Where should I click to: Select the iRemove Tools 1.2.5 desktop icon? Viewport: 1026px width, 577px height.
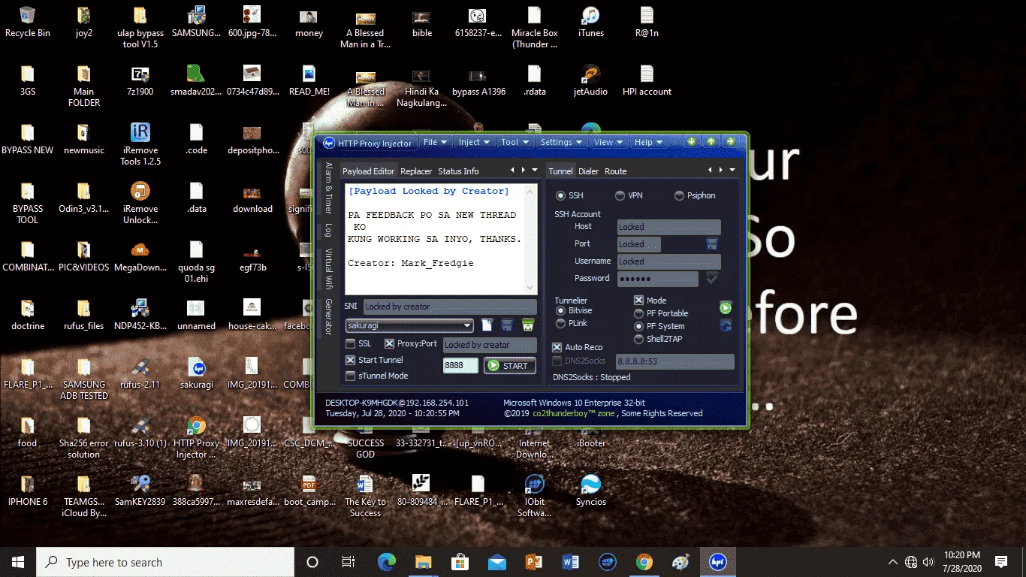[140, 144]
